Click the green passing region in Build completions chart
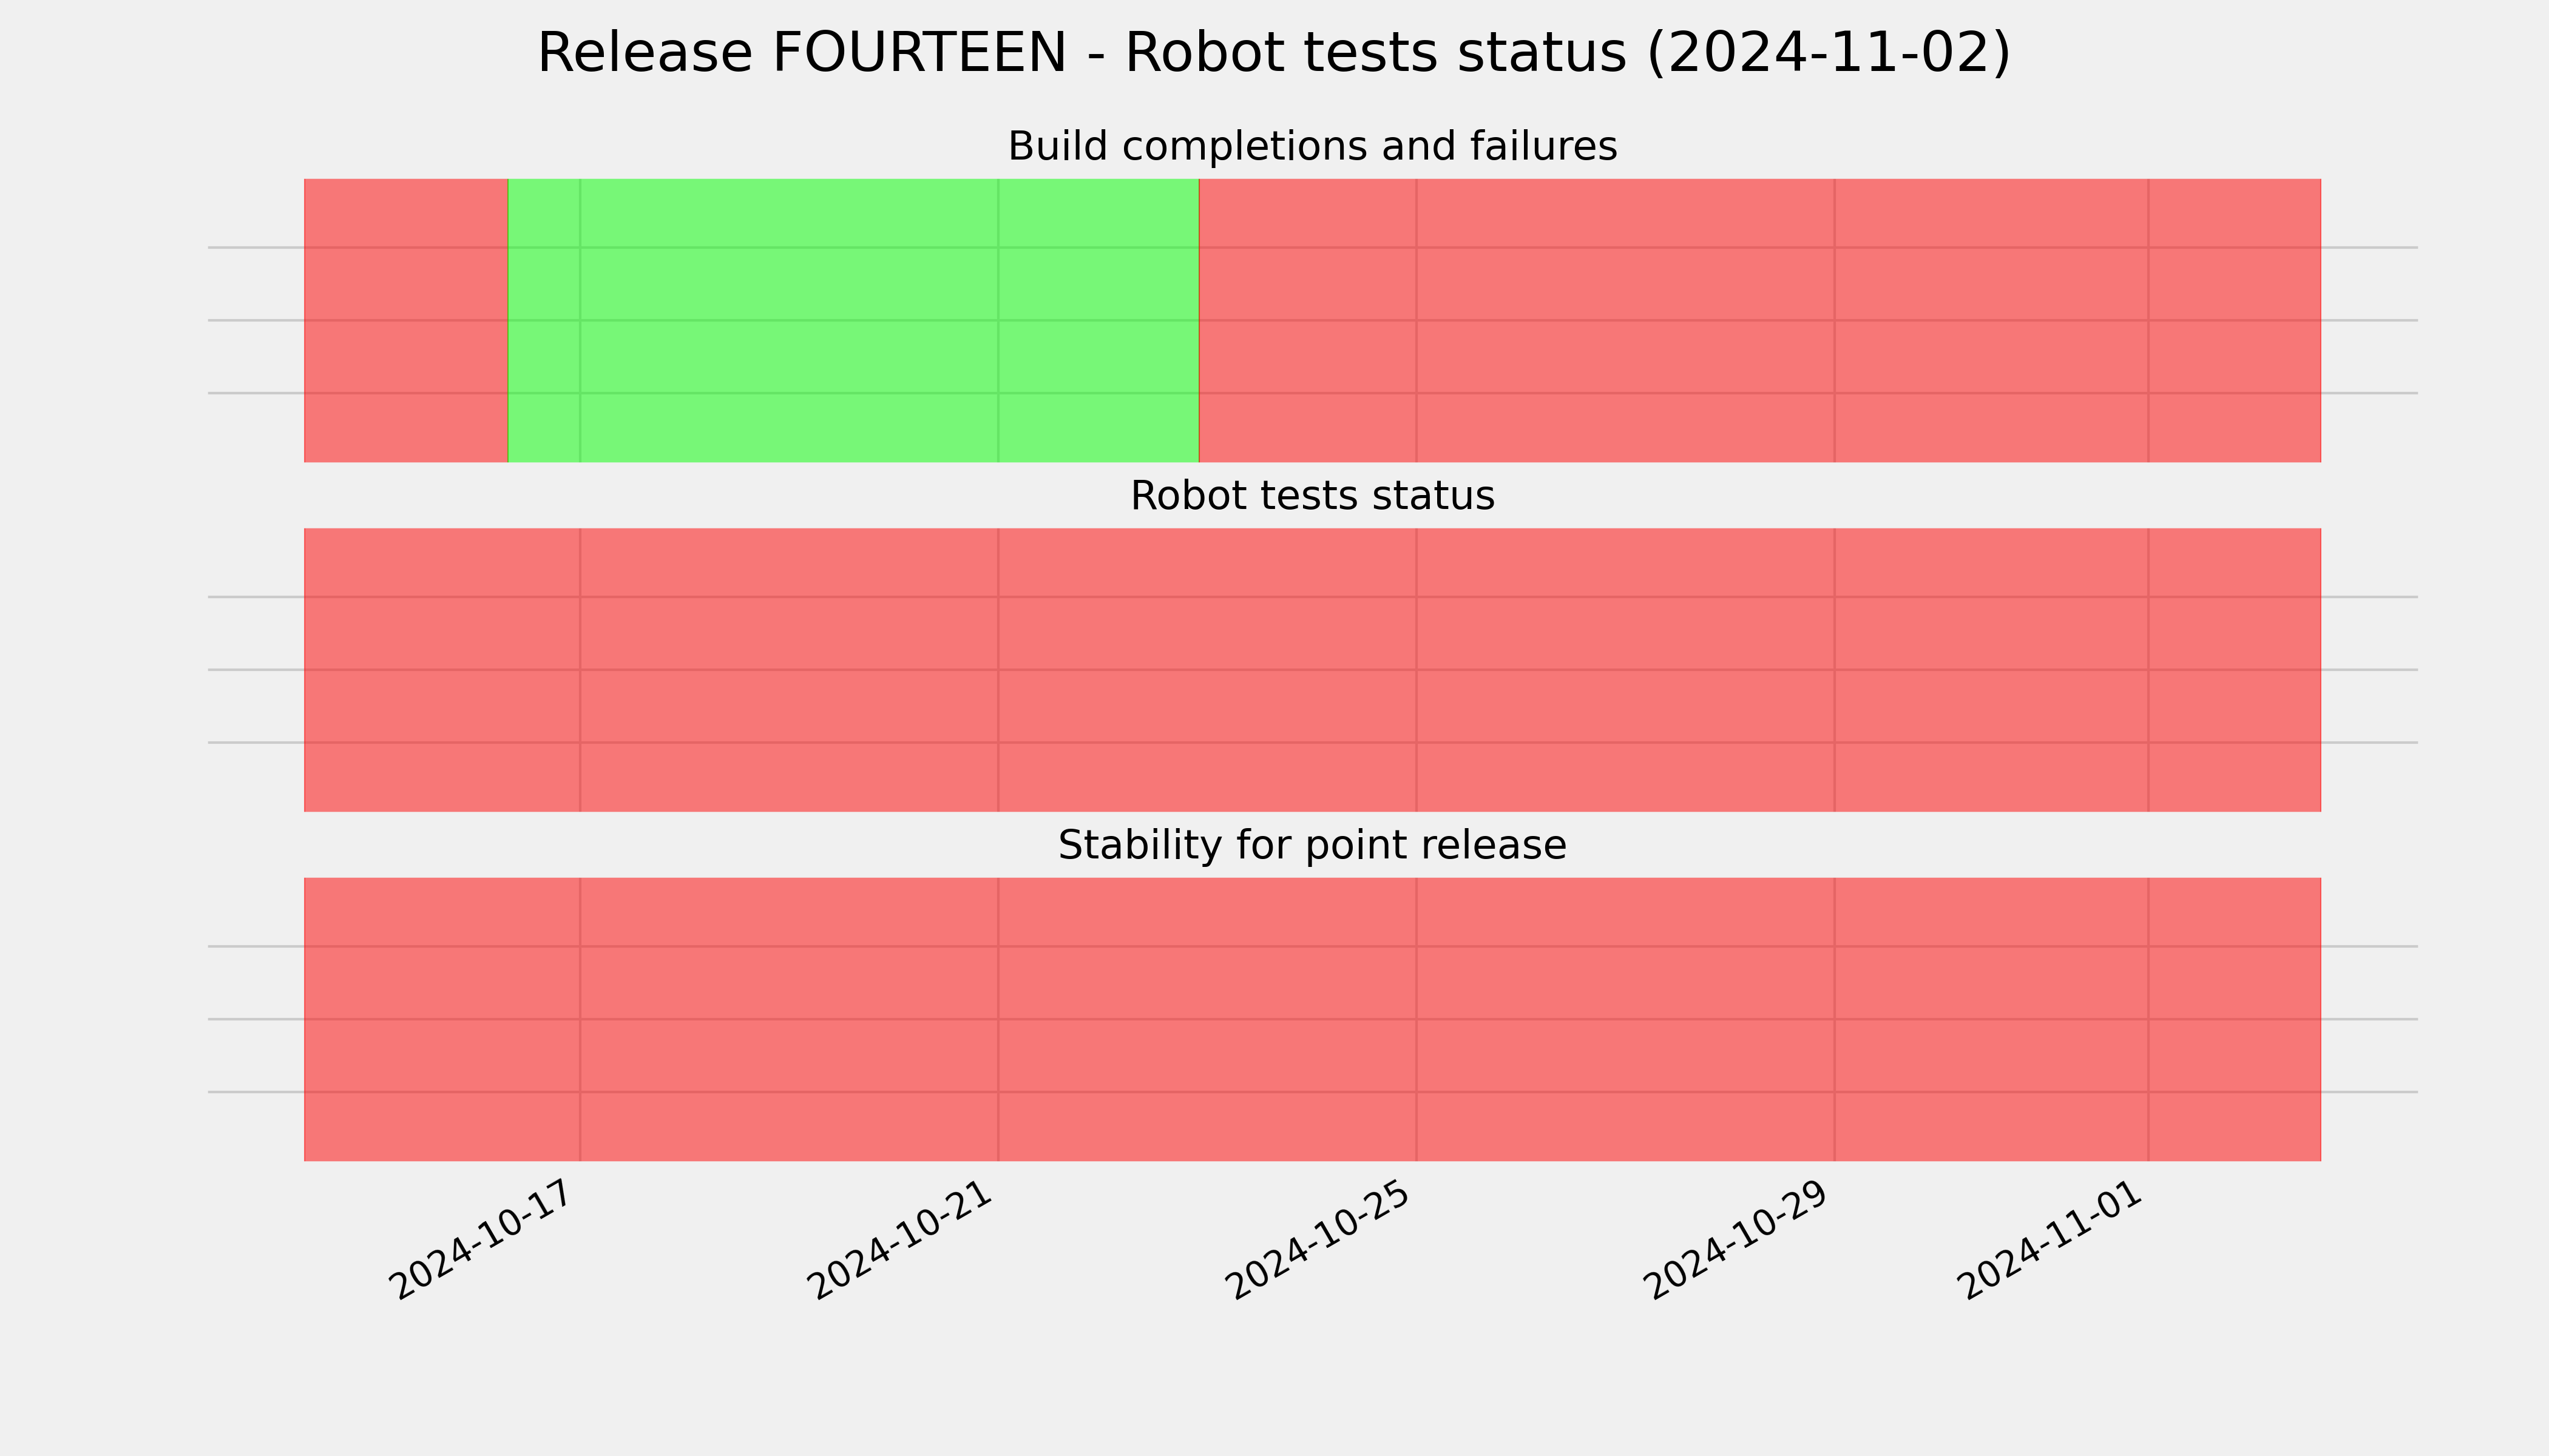This screenshot has width=2549, height=1456. pos(853,320)
